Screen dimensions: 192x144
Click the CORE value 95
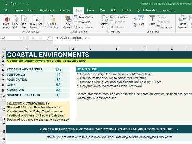click(58, 85)
